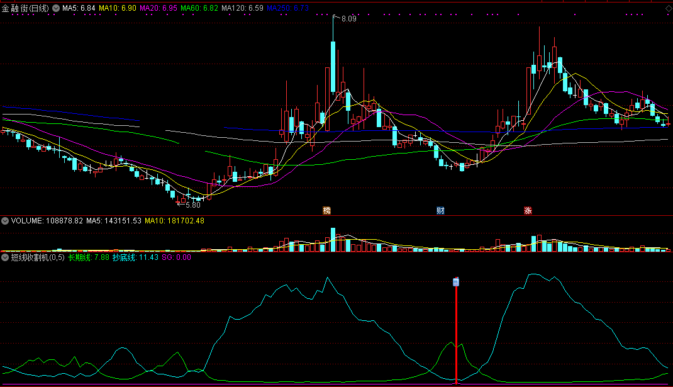The image size is (673, 387).
Task: Click the 榜 event marker icon
Action: click(x=326, y=210)
